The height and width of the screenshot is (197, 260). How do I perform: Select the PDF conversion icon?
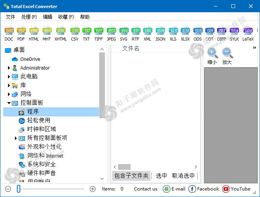pos(21,31)
